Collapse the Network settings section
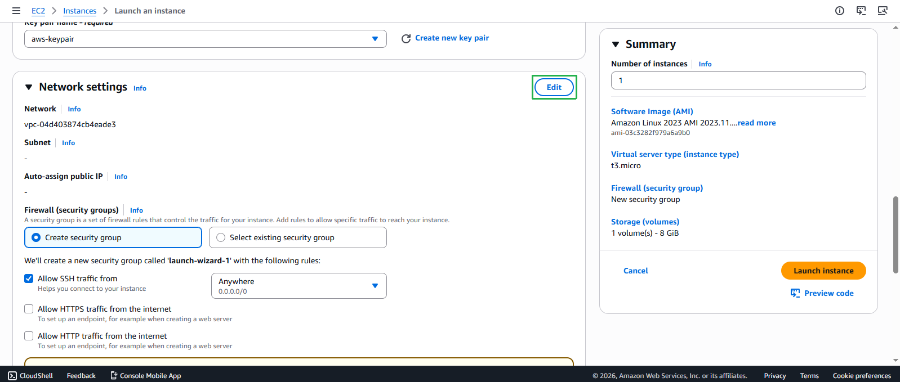Image resolution: width=900 pixels, height=382 pixels. [29, 87]
